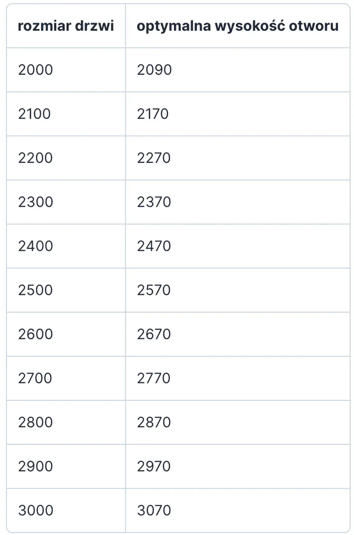The height and width of the screenshot is (535, 354).
Task: Pick the cell showing 2270
Action: point(154,158)
